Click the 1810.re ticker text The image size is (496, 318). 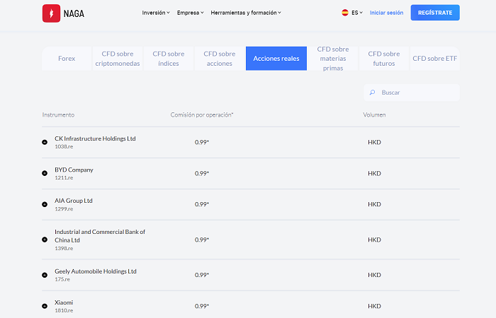(x=64, y=310)
